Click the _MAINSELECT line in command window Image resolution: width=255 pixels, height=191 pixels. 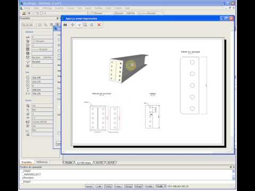pyautogui.click(x=32, y=175)
